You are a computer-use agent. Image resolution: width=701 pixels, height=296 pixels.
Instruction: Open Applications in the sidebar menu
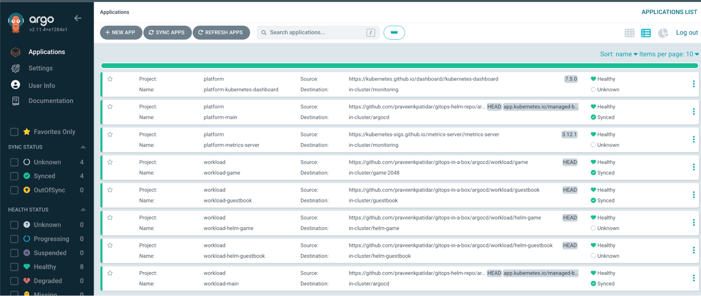pos(47,52)
